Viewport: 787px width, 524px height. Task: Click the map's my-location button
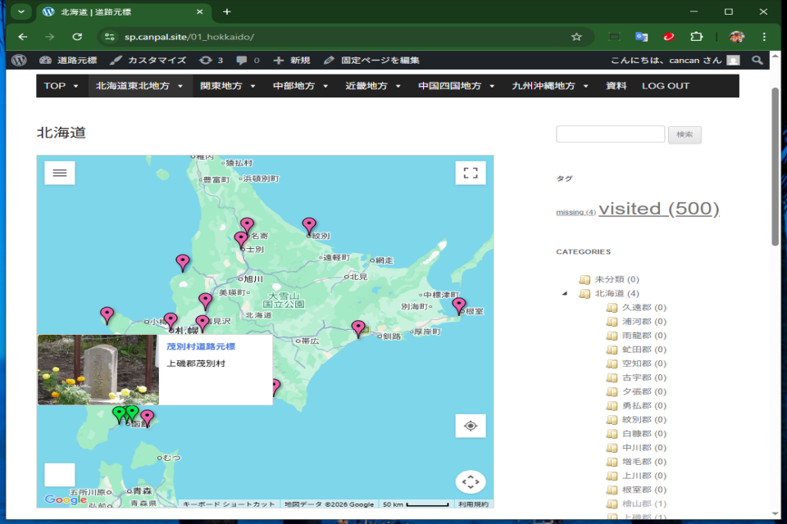pyautogui.click(x=471, y=426)
